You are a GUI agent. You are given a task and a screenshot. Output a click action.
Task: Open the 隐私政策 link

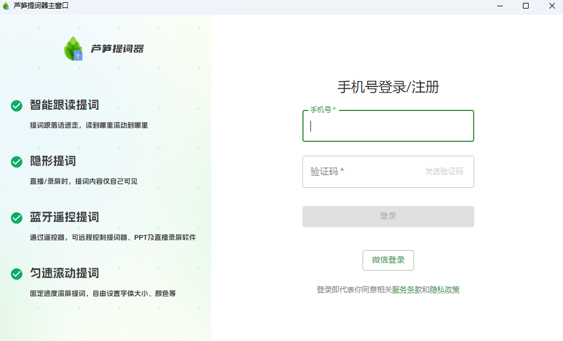click(444, 290)
